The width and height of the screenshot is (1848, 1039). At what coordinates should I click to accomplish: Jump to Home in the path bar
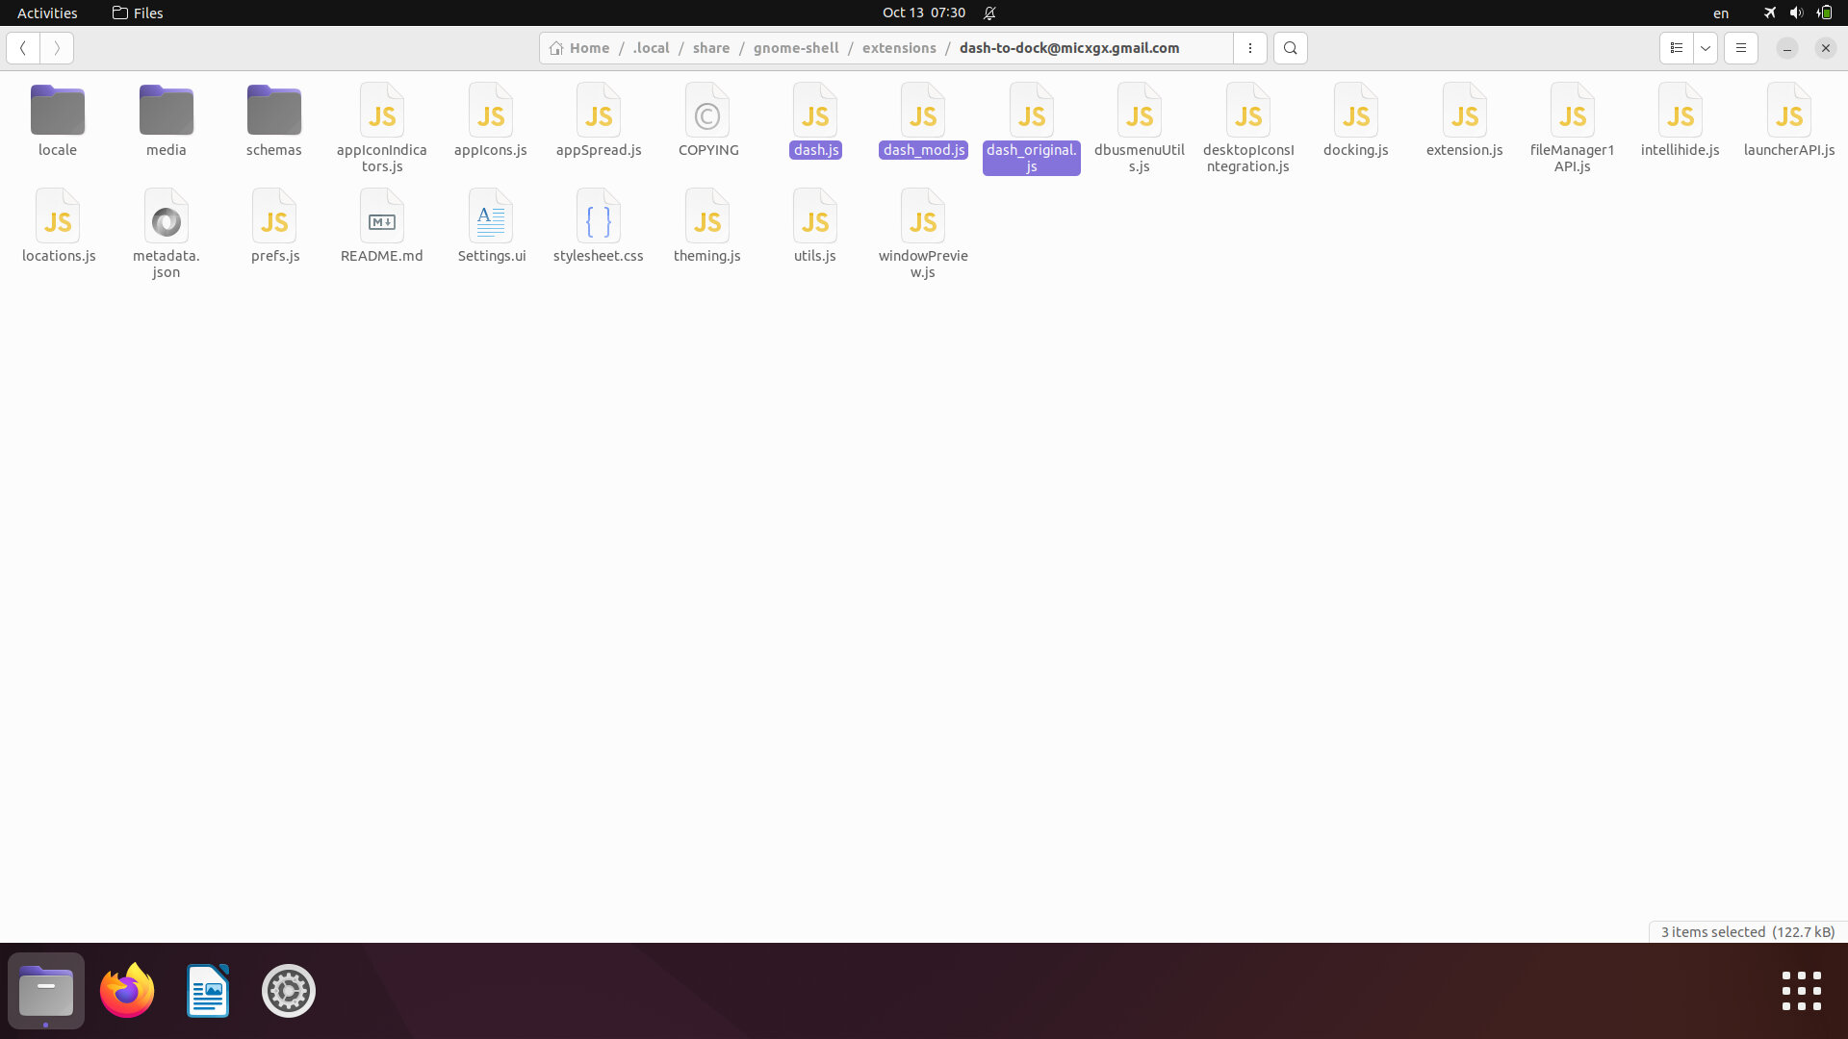(x=579, y=48)
